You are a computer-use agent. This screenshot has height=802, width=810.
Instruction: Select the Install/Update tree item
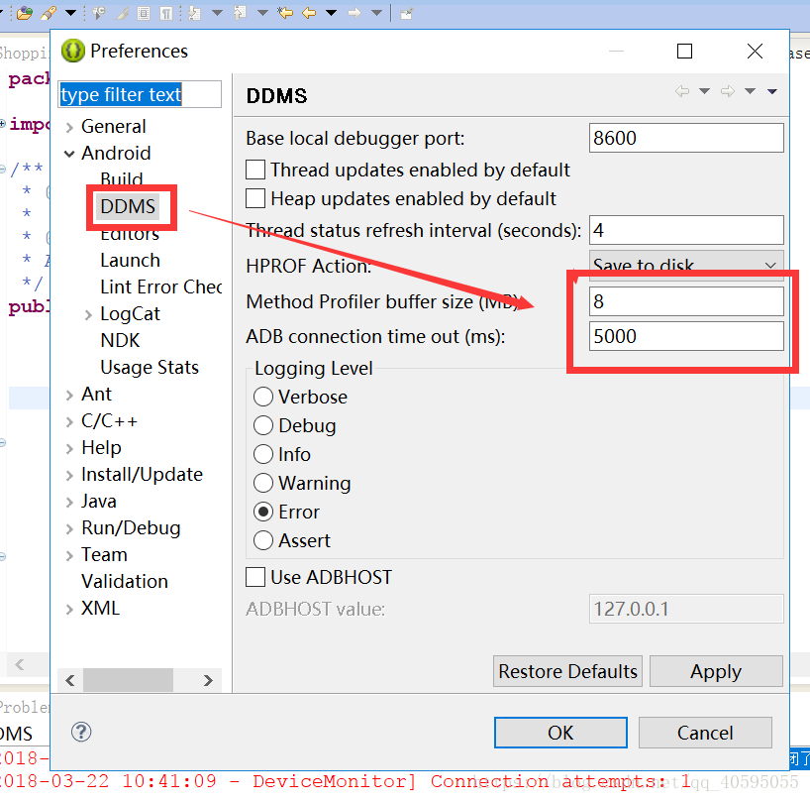point(142,474)
